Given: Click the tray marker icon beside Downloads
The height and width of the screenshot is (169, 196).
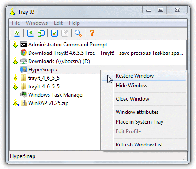Looking at the screenshot, I should (15, 61).
